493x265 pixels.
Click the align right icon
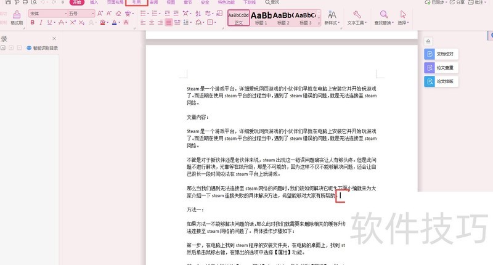coord(160,22)
